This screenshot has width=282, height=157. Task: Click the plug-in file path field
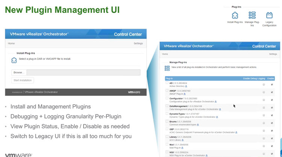[83, 73]
